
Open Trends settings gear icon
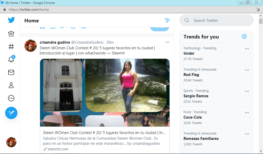tap(244, 36)
